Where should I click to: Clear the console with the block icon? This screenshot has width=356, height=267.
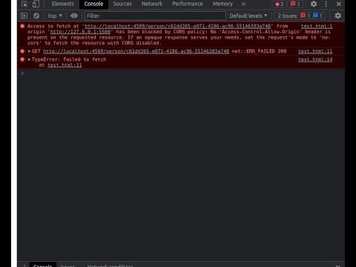coord(36,16)
